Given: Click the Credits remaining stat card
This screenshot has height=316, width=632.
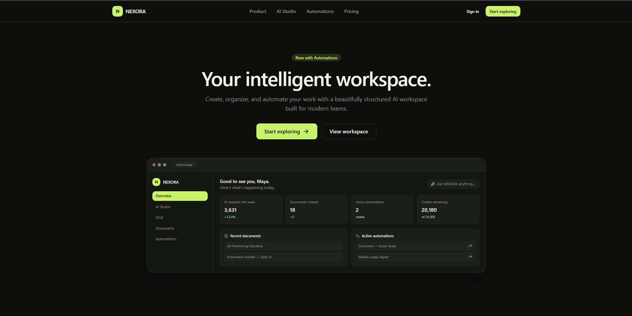Looking at the screenshot, I should (448, 209).
